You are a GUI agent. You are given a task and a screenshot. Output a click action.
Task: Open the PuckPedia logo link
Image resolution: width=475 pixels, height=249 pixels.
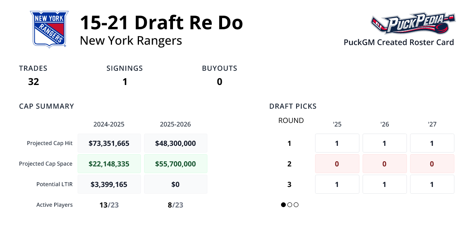click(x=412, y=24)
